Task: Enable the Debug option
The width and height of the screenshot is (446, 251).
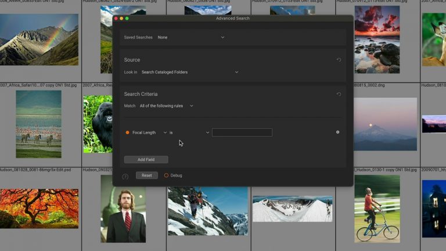Action: coord(173,175)
